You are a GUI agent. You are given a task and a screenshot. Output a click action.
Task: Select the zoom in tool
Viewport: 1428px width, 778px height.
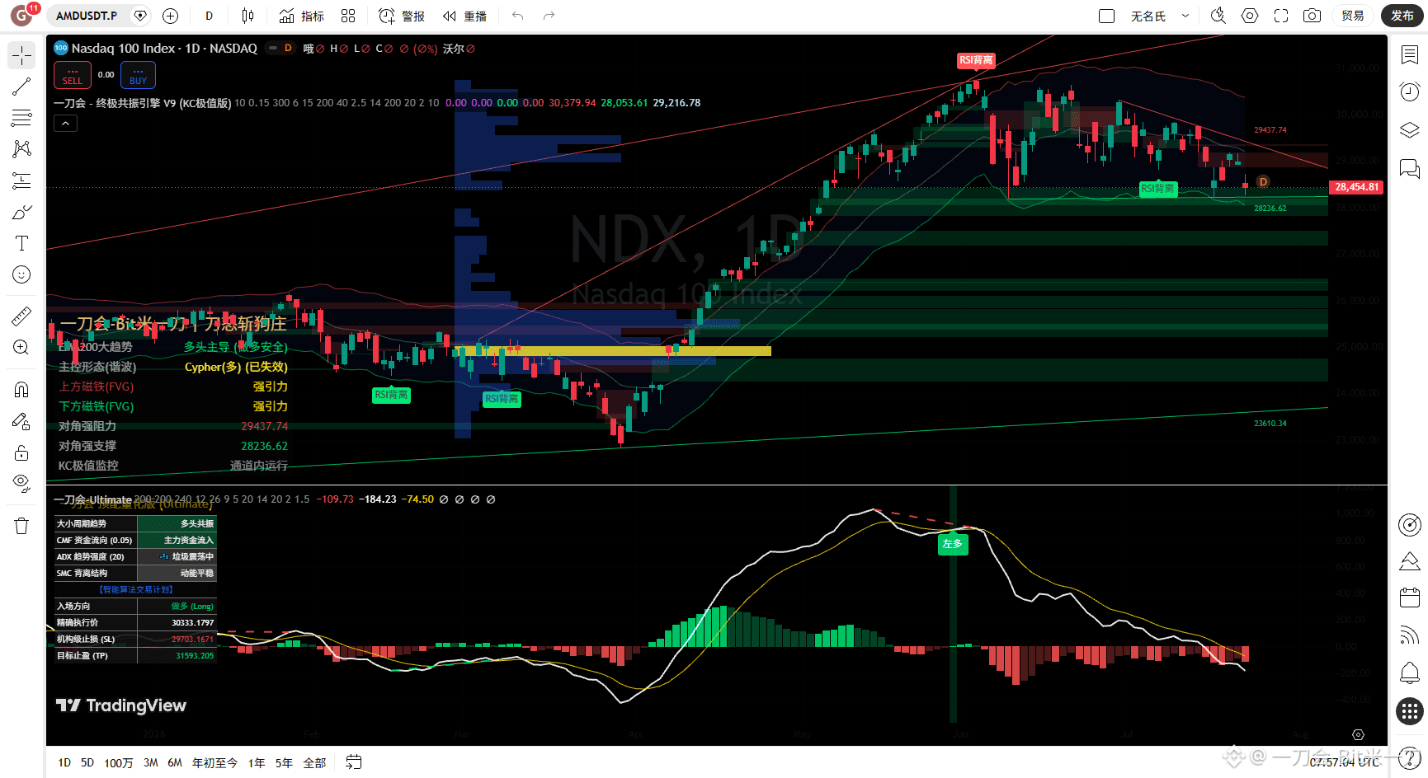[21, 347]
